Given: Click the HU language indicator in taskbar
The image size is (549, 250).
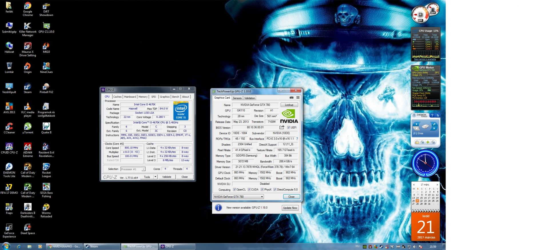Looking at the screenshot, I should pos(357,246).
